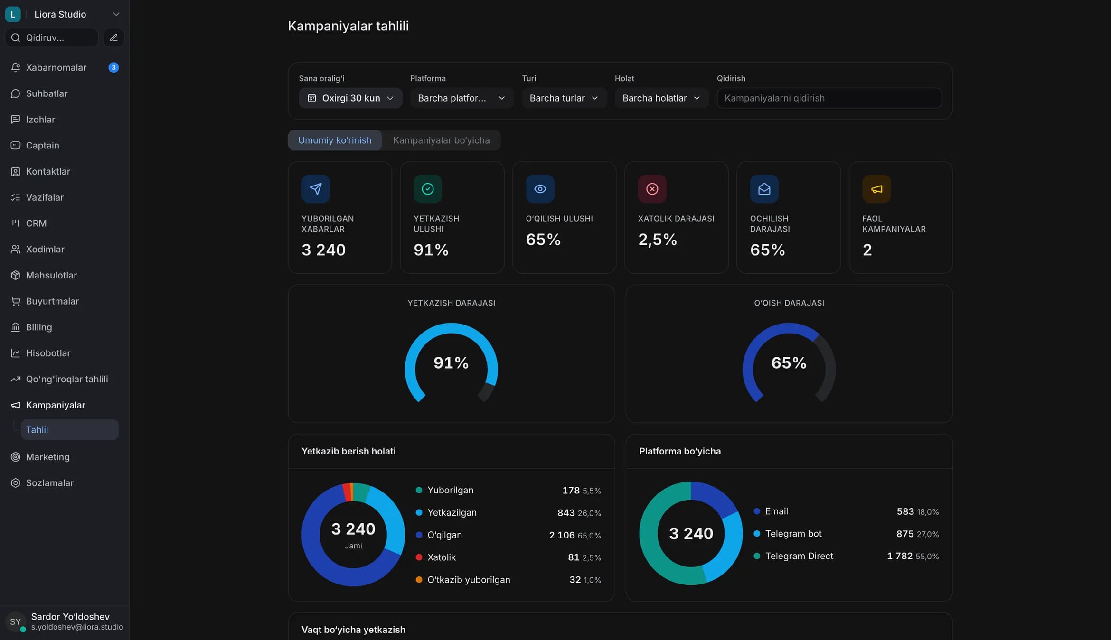The width and height of the screenshot is (1111, 640).
Task: Open the Mahsulotlar menu item
Action: coord(65,275)
